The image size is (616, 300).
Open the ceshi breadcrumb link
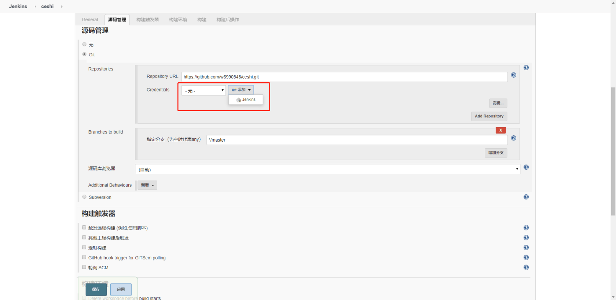click(47, 6)
